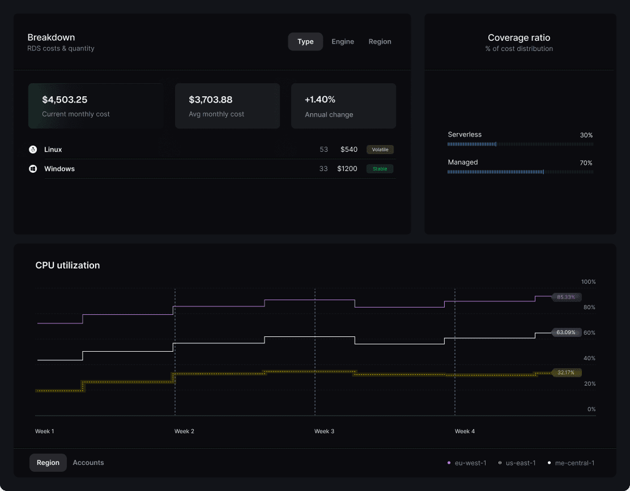Screen dimensions: 630x491
Task: Click the Windows OS icon
Action: coord(33,168)
